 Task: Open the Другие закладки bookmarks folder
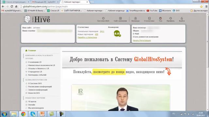click(199, 11)
